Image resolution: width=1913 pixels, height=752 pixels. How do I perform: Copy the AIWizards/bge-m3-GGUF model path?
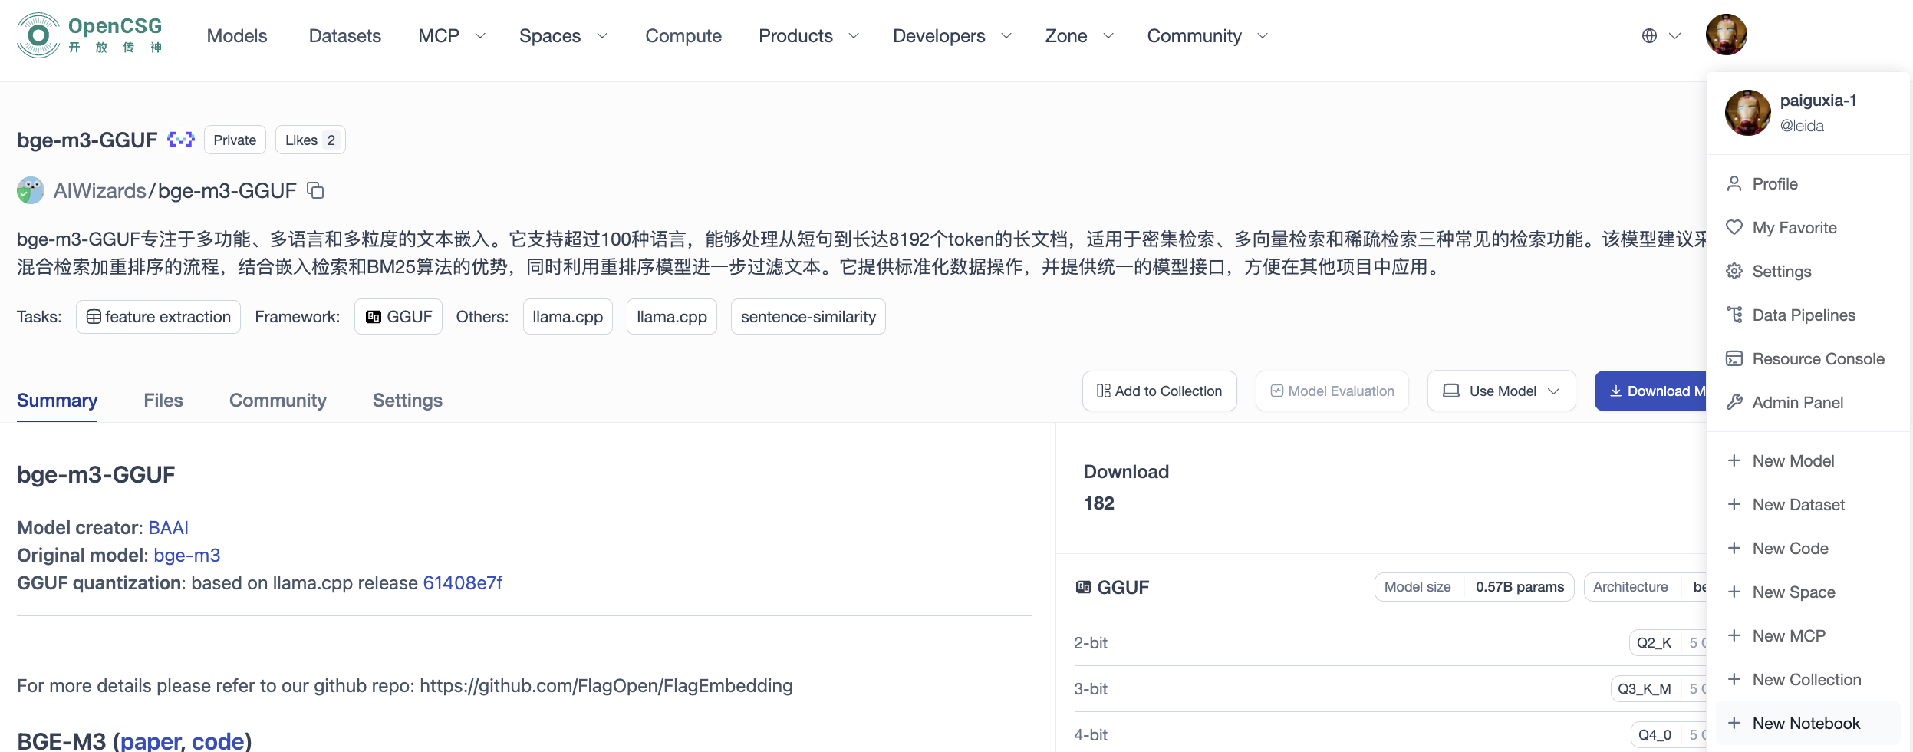click(x=315, y=190)
